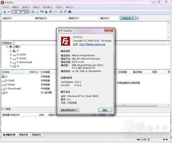Expand the D: (Soft) tree node
This screenshot has width=172, height=143.
11,55
